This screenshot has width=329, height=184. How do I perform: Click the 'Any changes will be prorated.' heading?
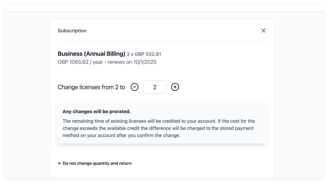[x=97, y=112]
